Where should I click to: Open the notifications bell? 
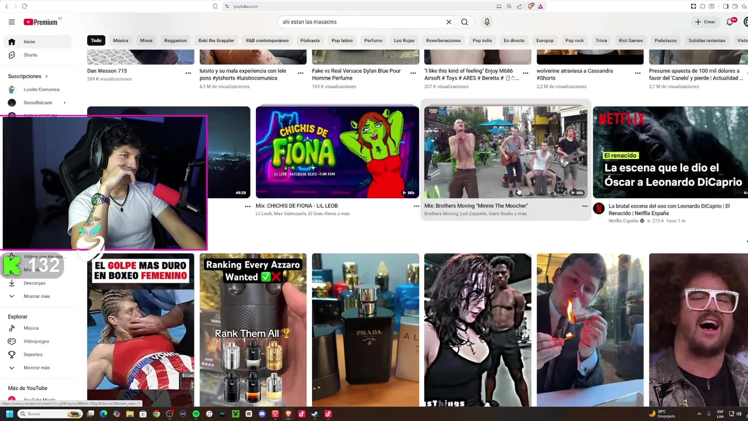point(730,22)
